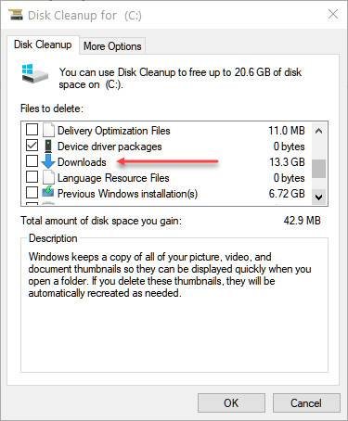
Task: Check the Delivery Optimization Files checkbox
Action: pos(32,130)
